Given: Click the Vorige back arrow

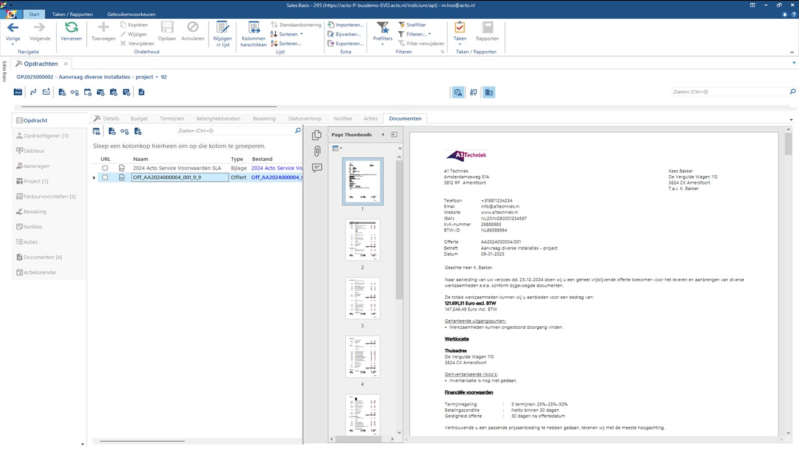Looking at the screenshot, I should pyautogui.click(x=12, y=27).
